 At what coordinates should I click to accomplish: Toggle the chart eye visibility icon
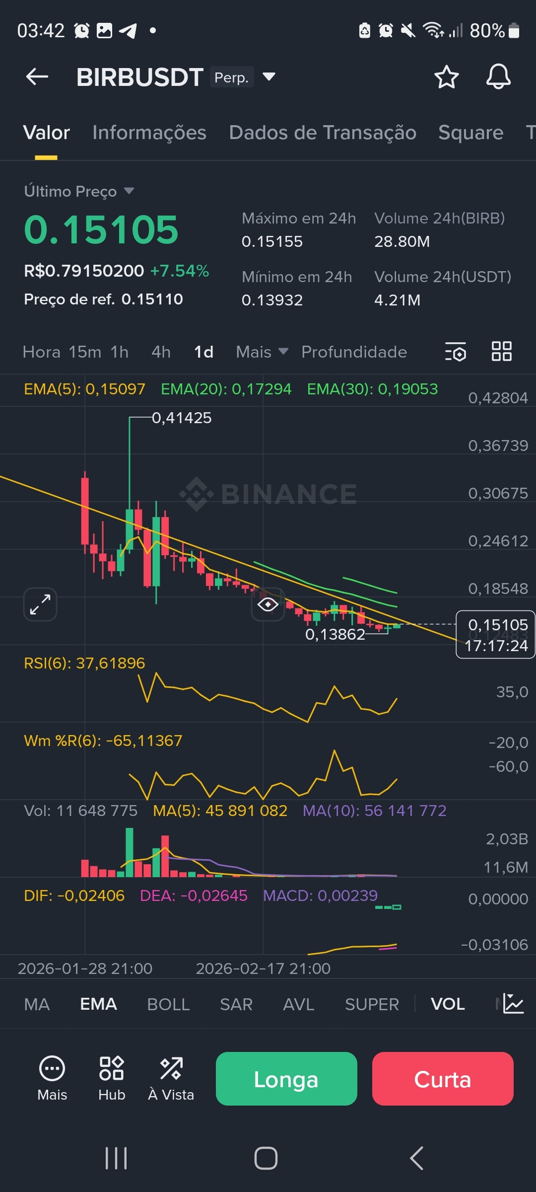(x=268, y=604)
